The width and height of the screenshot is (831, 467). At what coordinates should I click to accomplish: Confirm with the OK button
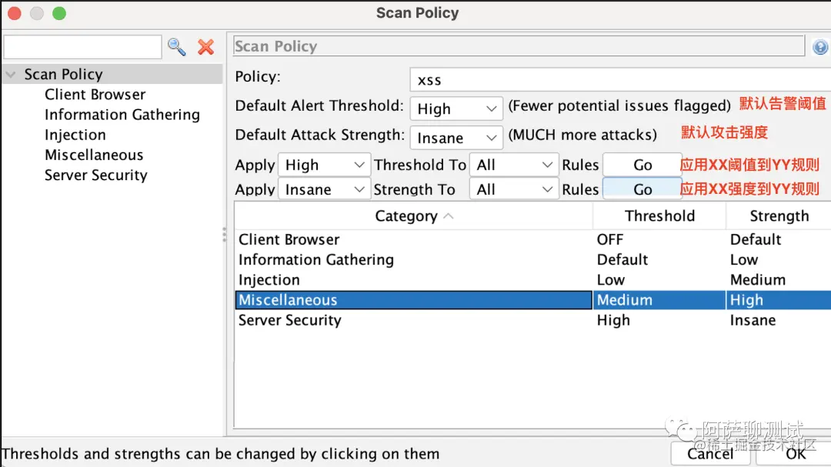point(795,454)
